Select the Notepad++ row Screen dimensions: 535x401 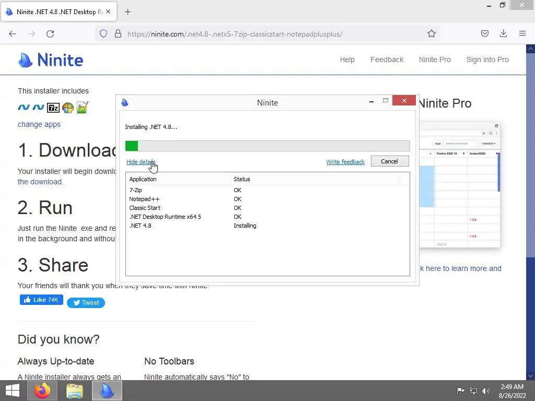pyautogui.click(x=267, y=199)
